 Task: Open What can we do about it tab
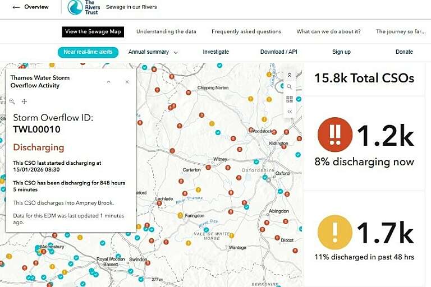point(328,31)
